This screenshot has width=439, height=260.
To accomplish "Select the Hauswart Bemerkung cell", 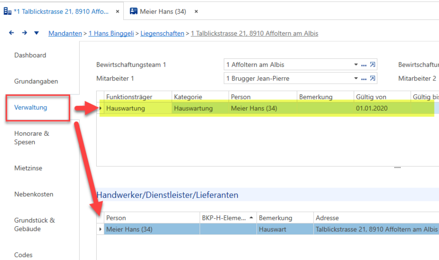I will coord(285,229).
